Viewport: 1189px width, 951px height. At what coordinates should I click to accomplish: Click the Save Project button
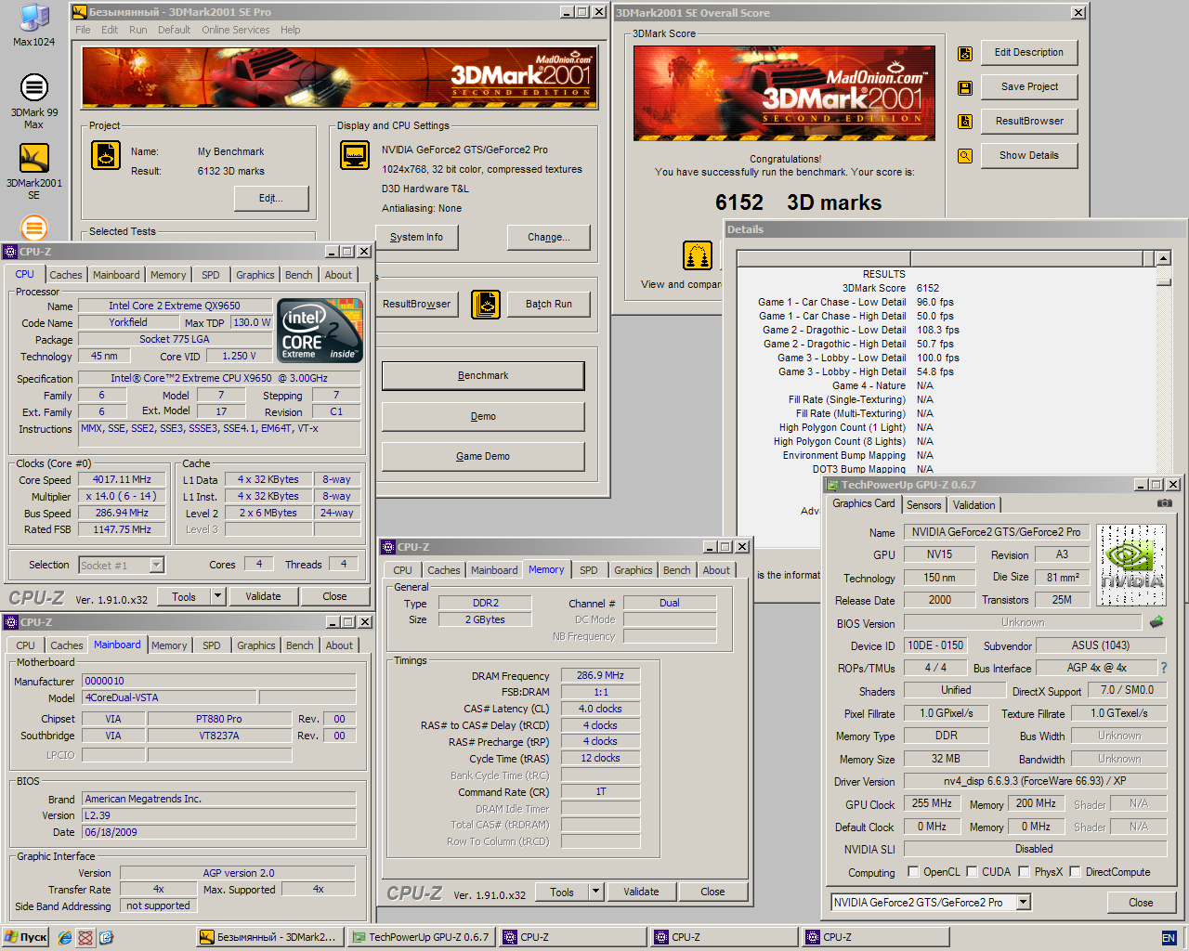[x=1029, y=87]
